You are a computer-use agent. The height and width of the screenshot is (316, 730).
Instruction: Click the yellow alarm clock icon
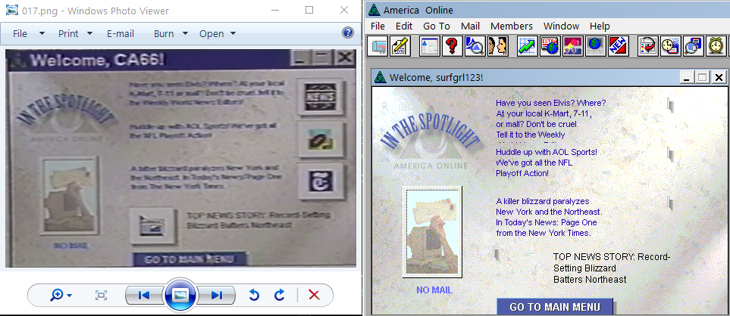[715, 46]
